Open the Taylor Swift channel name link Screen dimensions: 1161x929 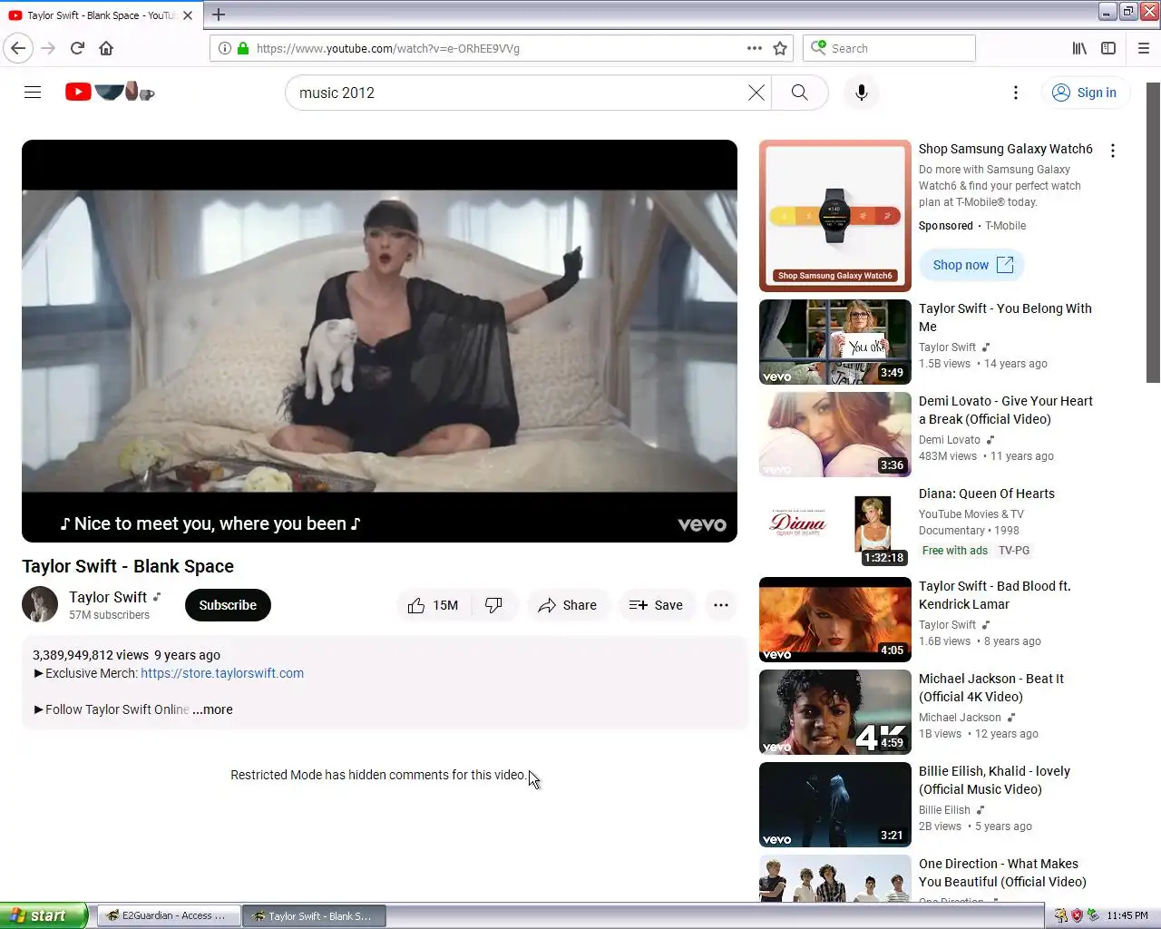click(x=108, y=597)
